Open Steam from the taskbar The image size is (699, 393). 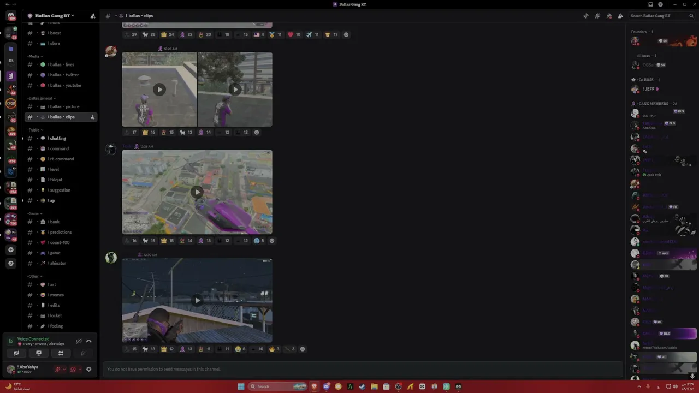click(x=362, y=386)
